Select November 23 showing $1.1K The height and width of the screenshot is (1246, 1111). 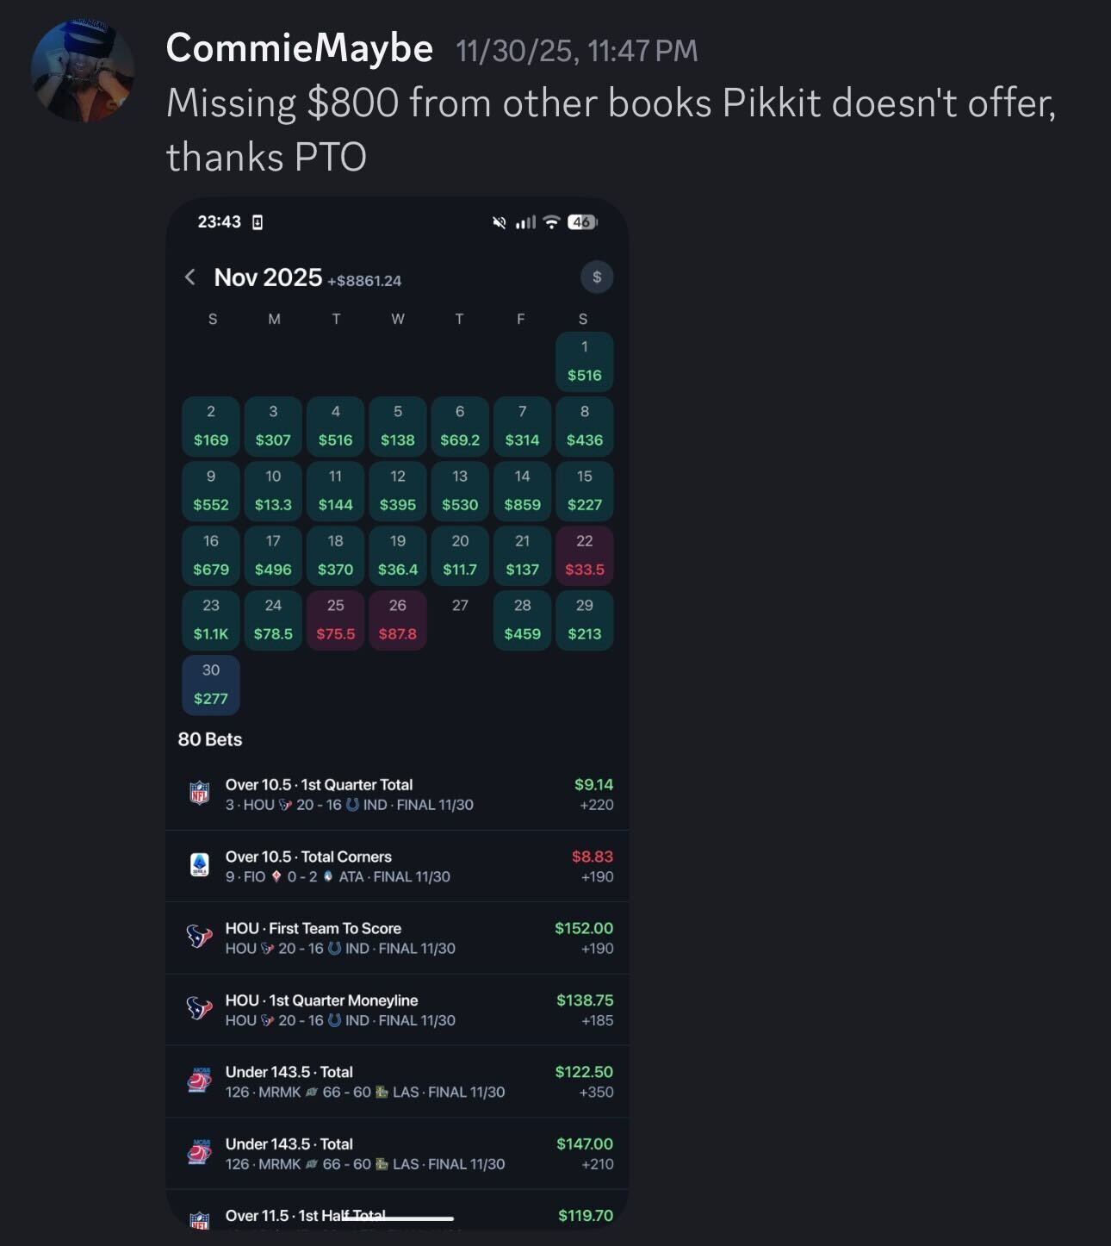point(211,620)
